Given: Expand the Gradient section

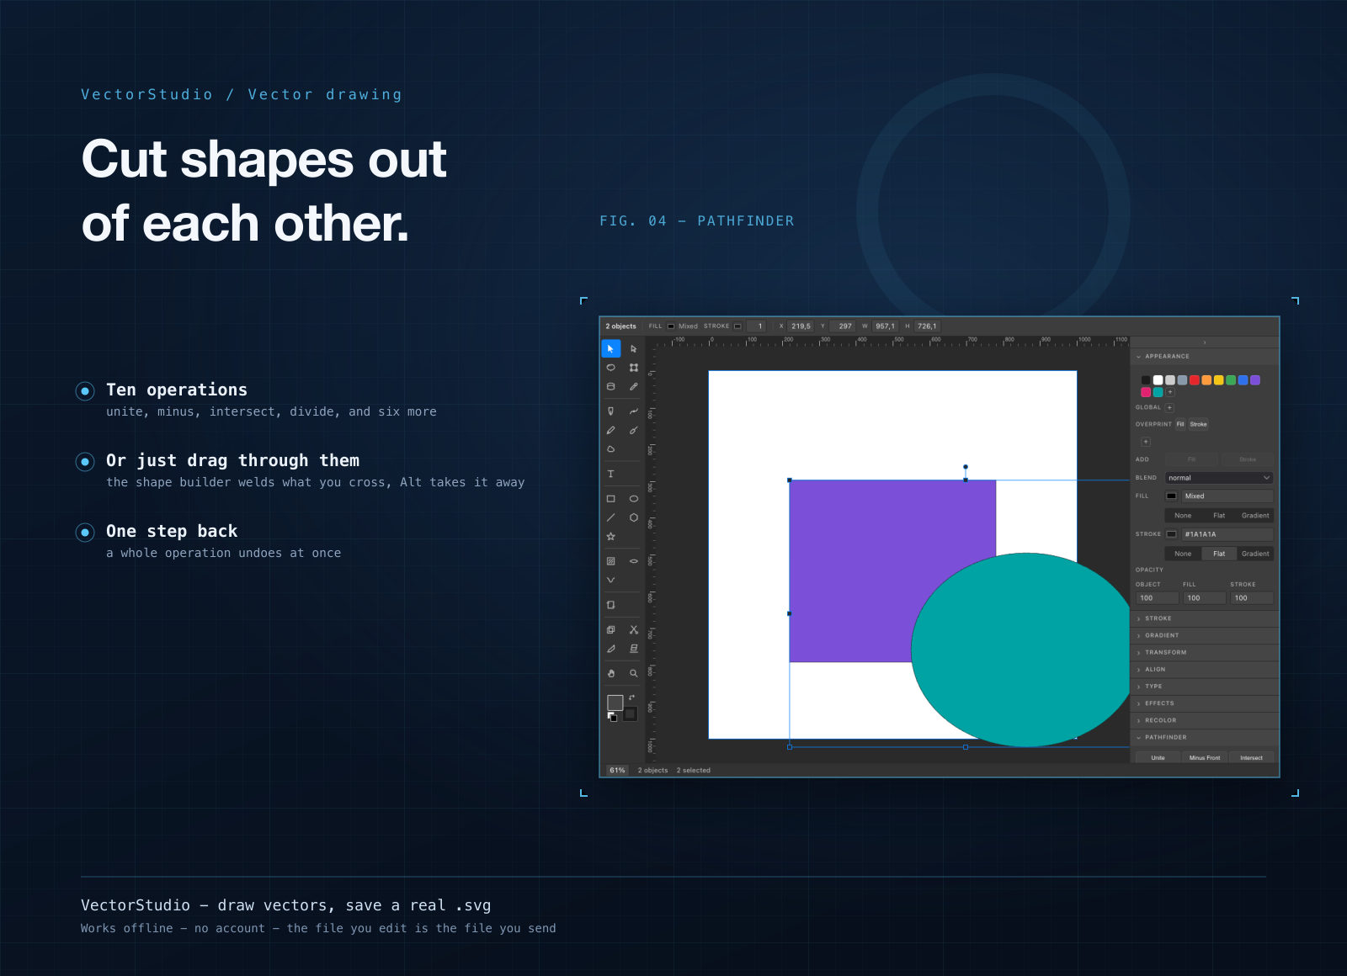Looking at the screenshot, I should (1205, 635).
